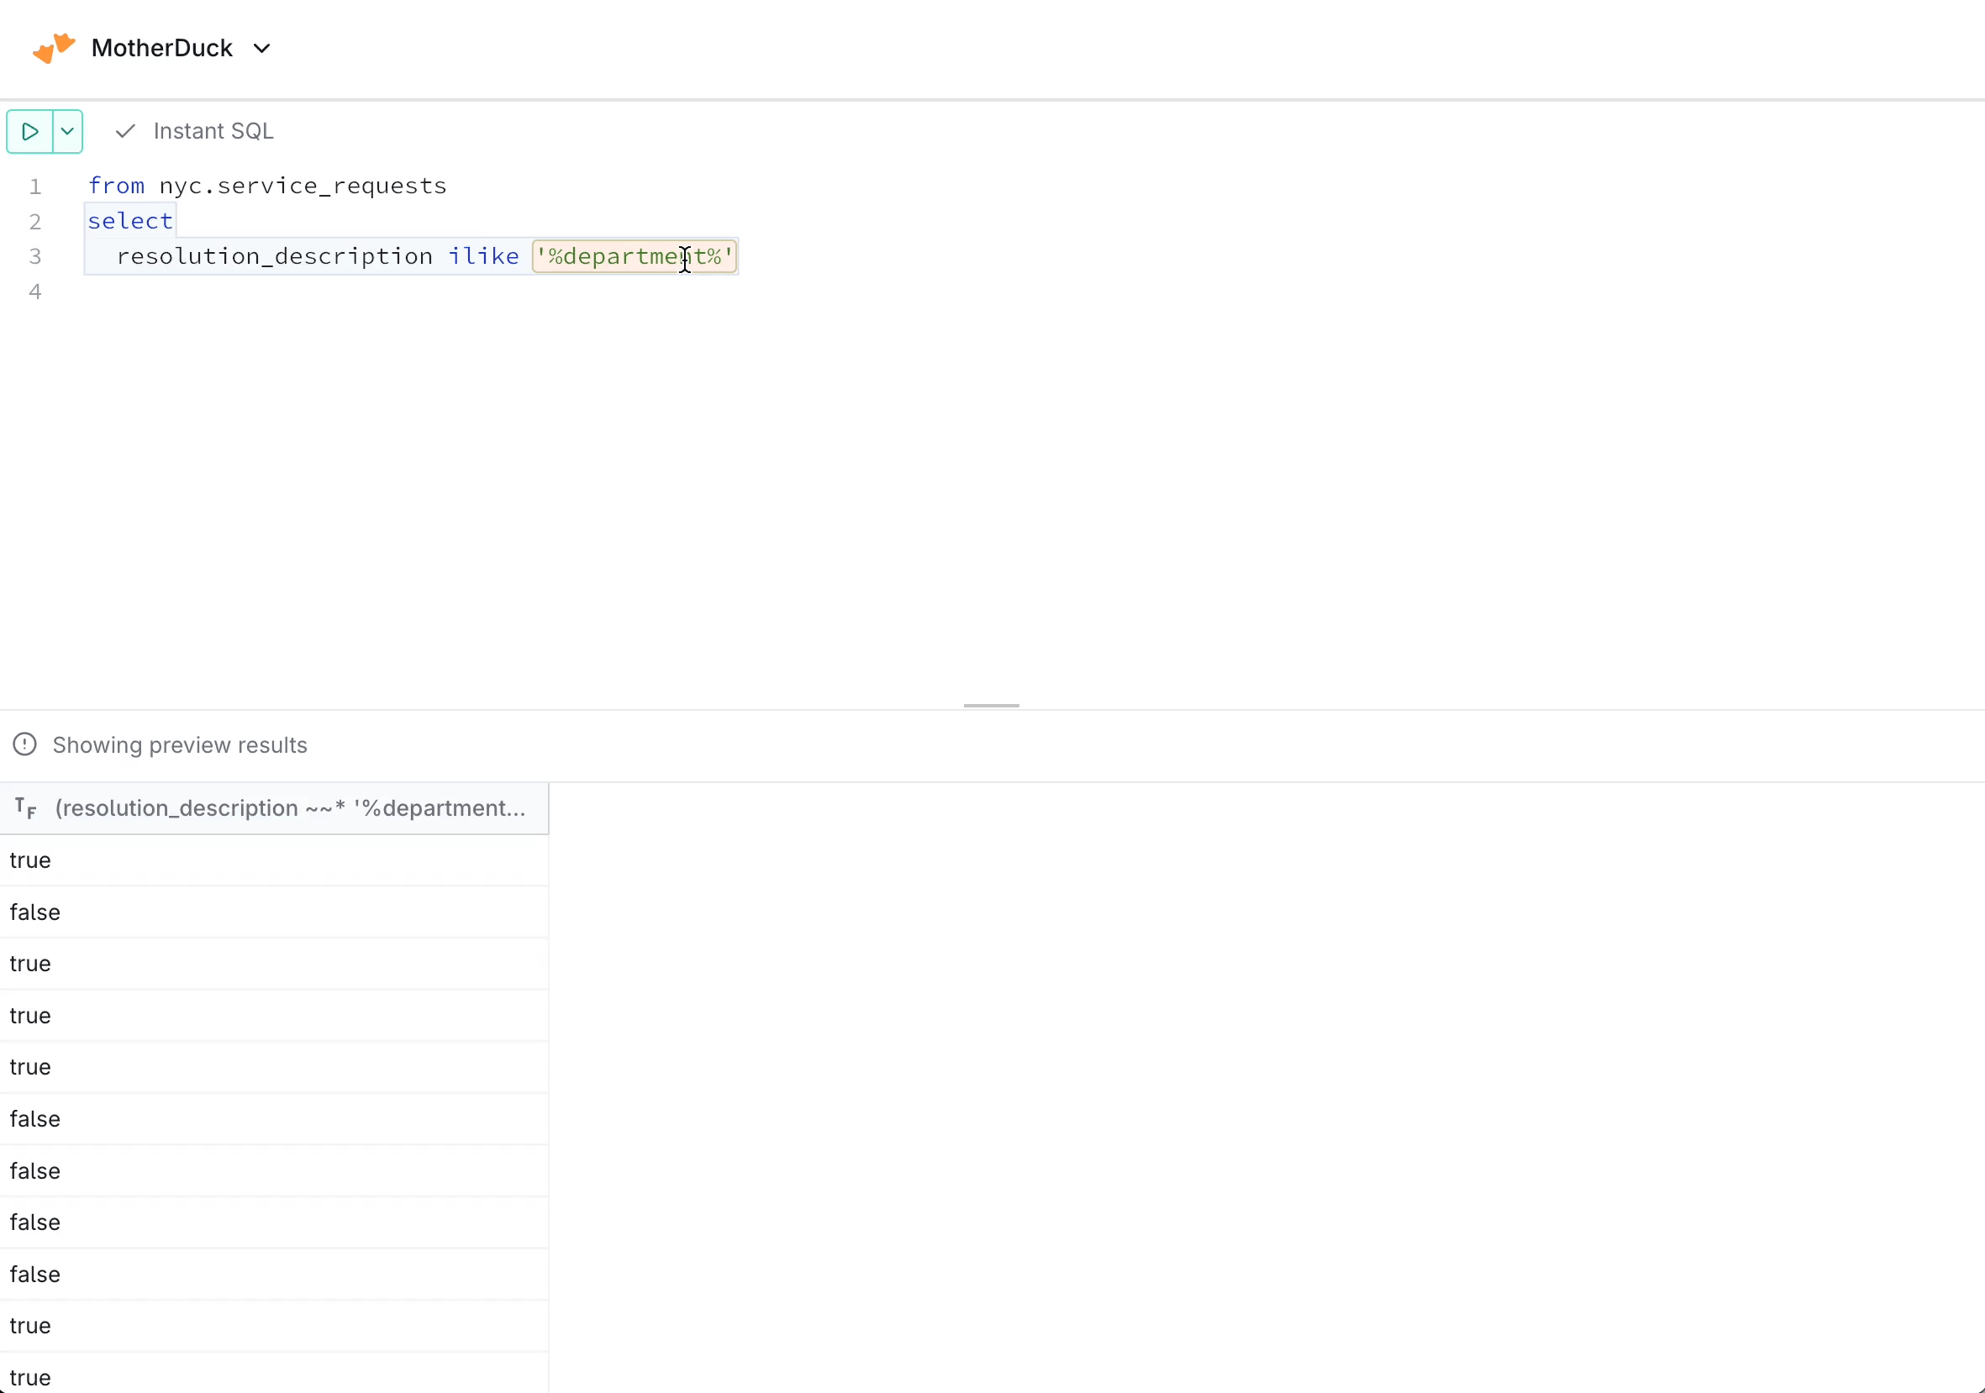Image resolution: width=1985 pixels, height=1393 pixels.
Task: Click the preview results info icon
Action: [25, 745]
